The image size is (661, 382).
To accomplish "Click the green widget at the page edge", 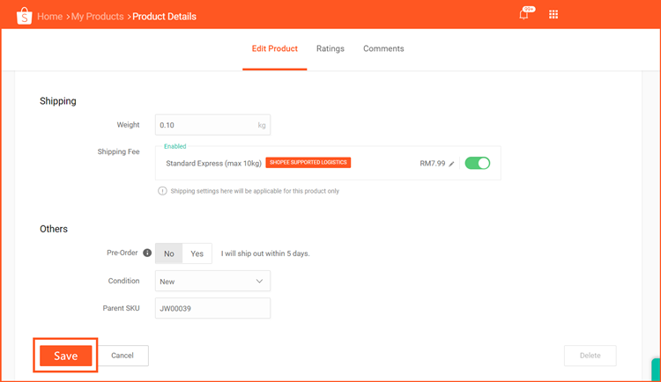I will [x=656, y=370].
